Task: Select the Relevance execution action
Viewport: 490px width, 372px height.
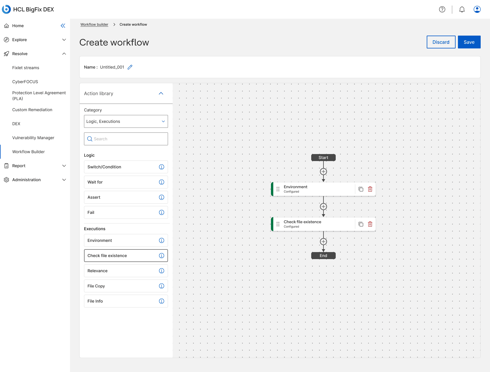Action: coord(126,271)
